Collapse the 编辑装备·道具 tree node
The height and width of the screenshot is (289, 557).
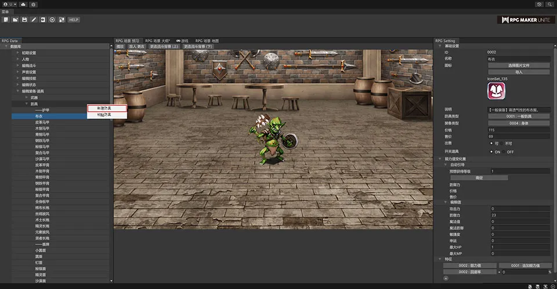tap(18, 91)
